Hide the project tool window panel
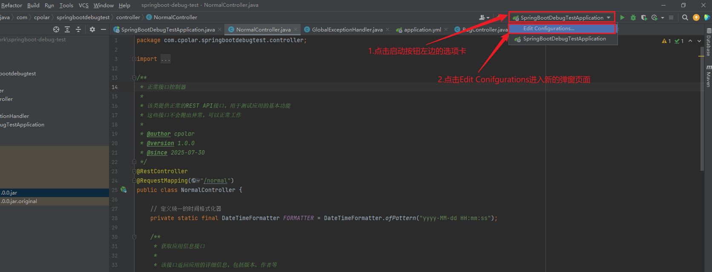The height and width of the screenshot is (272, 712). coord(103,29)
